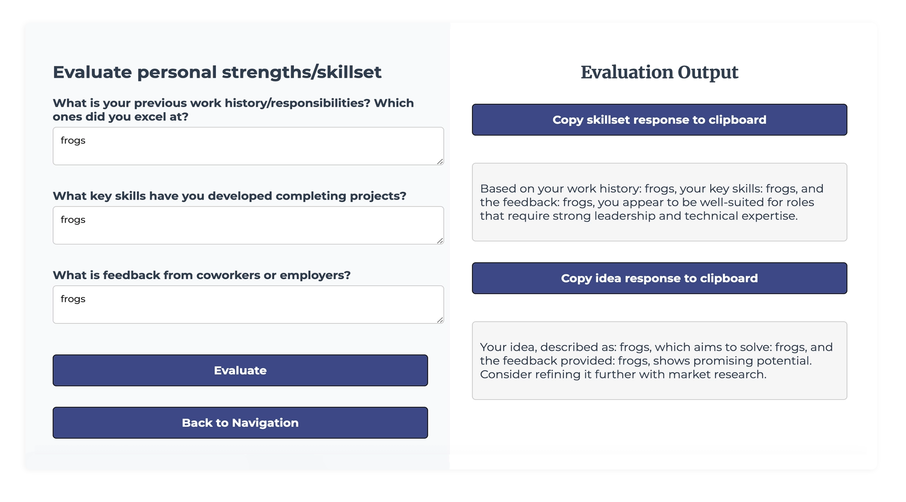Click the key skills question label

229,196
